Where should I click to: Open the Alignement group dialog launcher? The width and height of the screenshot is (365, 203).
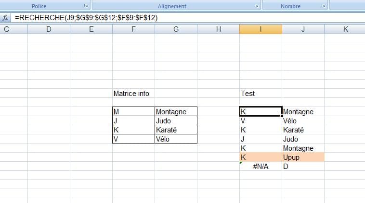(x=257, y=6)
